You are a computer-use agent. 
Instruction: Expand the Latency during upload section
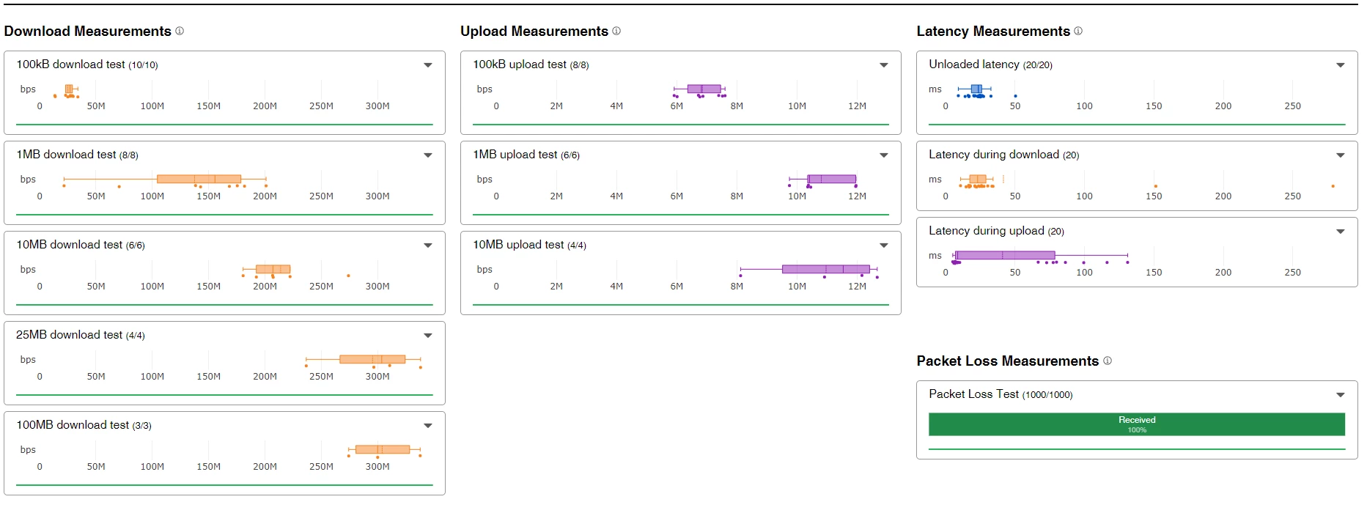click(x=1341, y=232)
